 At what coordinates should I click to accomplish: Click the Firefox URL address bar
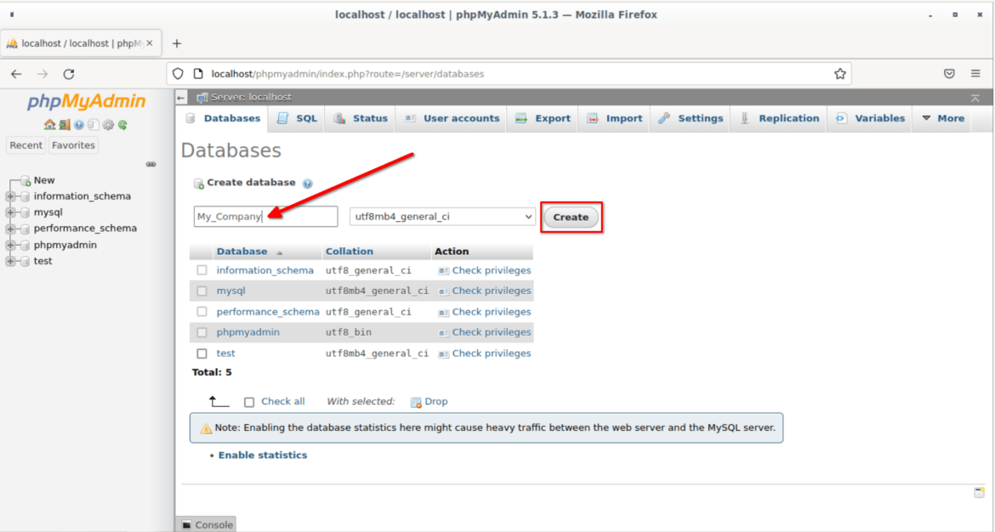pyautogui.click(x=508, y=74)
